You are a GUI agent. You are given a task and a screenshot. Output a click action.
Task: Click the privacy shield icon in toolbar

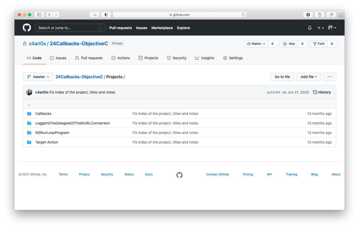(106, 15)
